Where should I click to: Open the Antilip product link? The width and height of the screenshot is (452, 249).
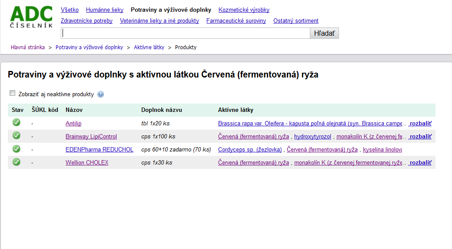pos(73,123)
